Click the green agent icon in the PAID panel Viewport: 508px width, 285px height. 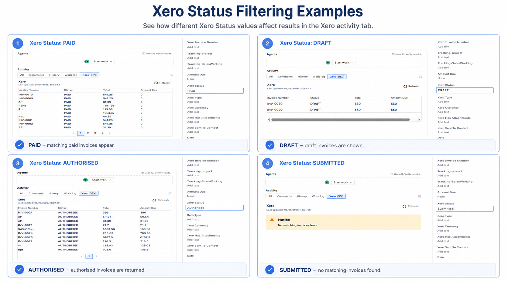point(87,61)
